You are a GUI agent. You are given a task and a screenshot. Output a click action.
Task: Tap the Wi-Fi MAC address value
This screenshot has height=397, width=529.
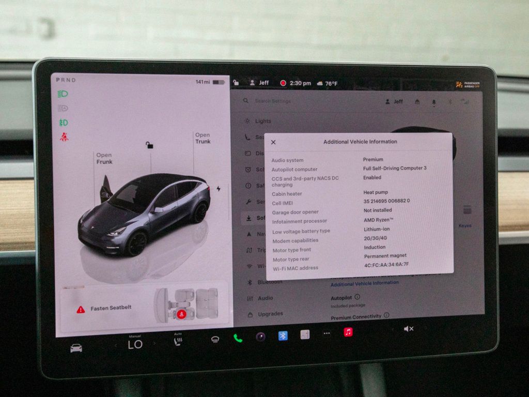point(386,265)
